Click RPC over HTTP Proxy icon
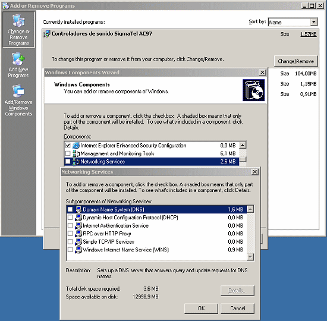The width and height of the screenshot is (327, 321). pyautogui.click(x=78, y=234)
